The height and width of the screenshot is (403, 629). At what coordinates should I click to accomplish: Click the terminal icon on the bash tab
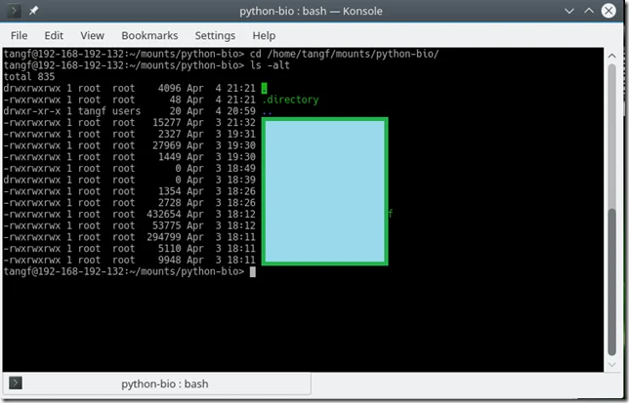[x=15, y=384]
